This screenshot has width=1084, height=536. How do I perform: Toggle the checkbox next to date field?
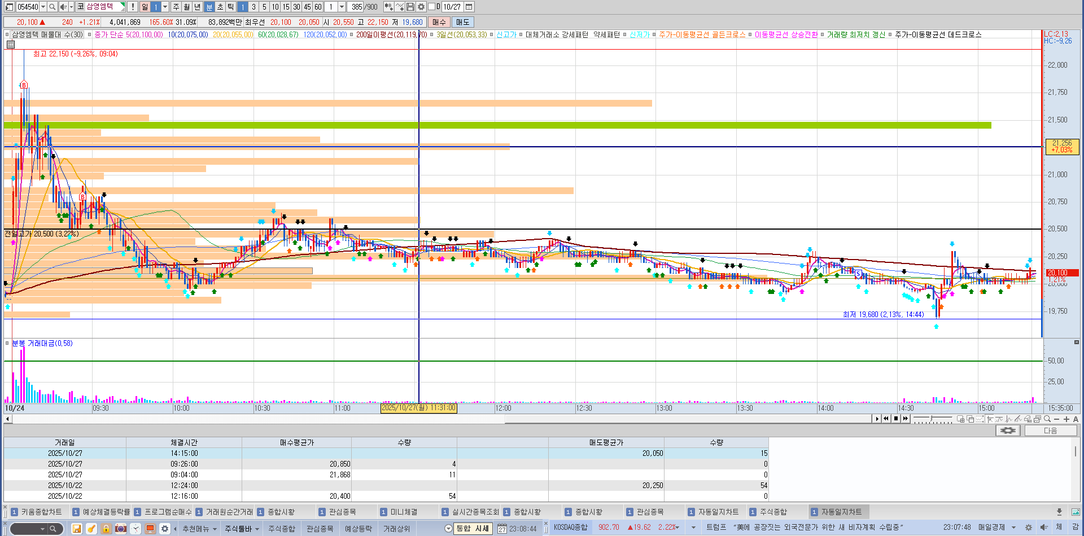point(432,7)
